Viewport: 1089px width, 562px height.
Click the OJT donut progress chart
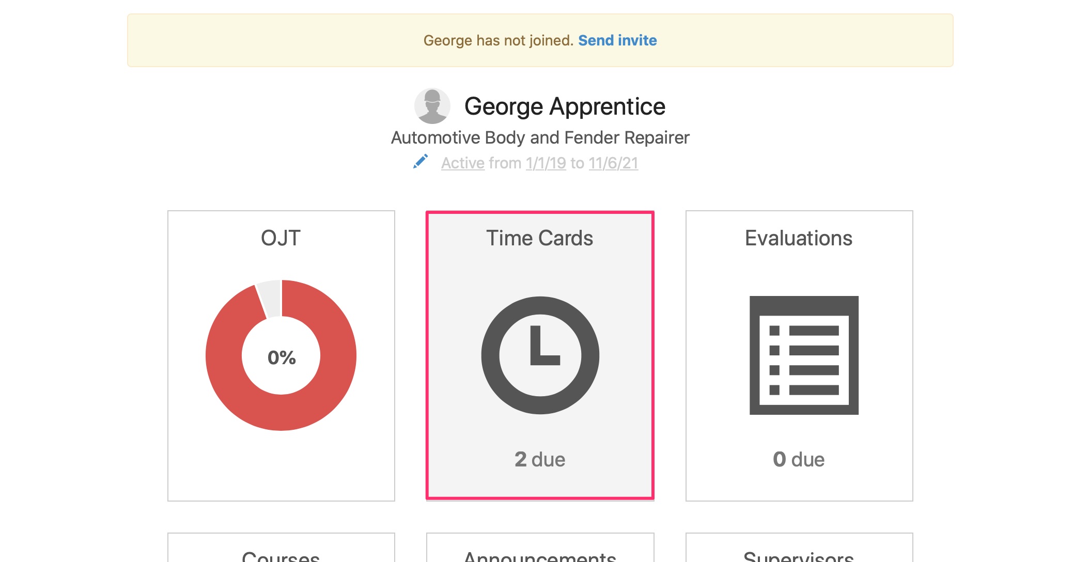pos(281,355)
